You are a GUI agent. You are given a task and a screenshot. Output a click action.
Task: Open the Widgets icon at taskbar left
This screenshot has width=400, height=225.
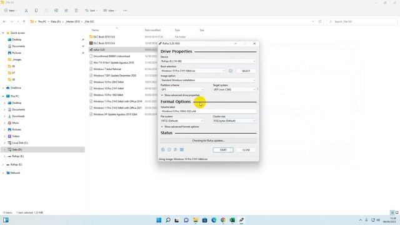[6, 220]
